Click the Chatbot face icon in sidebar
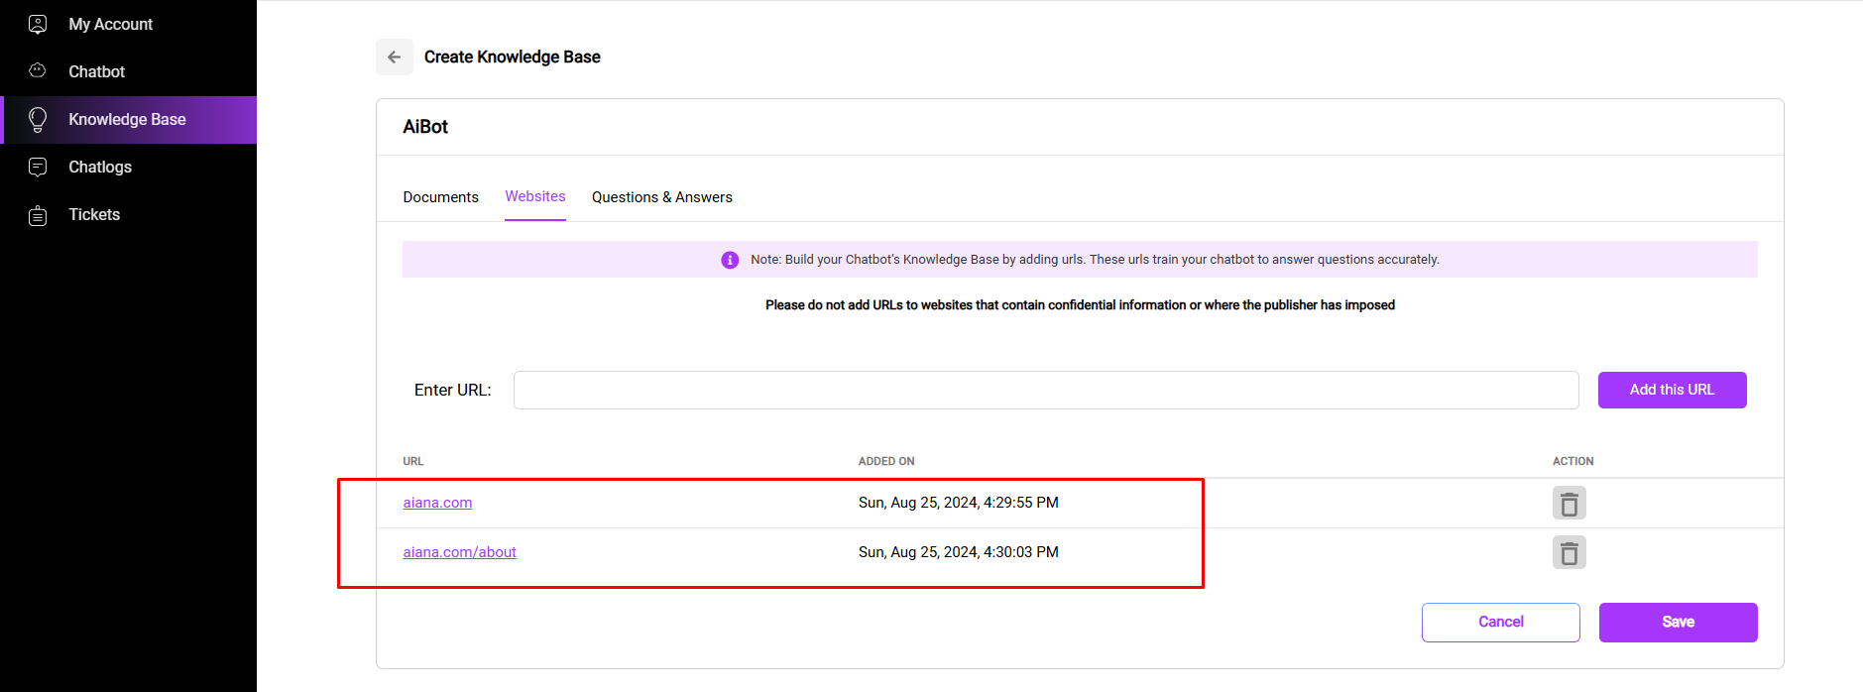Screen dimensions: 1863x692 point(38,70)
